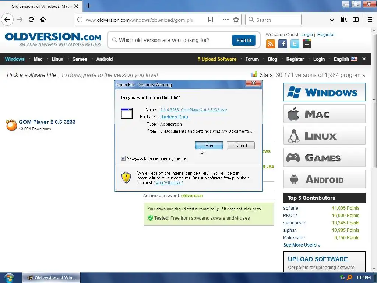Toggle reader view in address bar
This screenshot has height=283, width=377.
[210, 20]
